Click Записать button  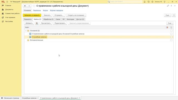(47, 15)
